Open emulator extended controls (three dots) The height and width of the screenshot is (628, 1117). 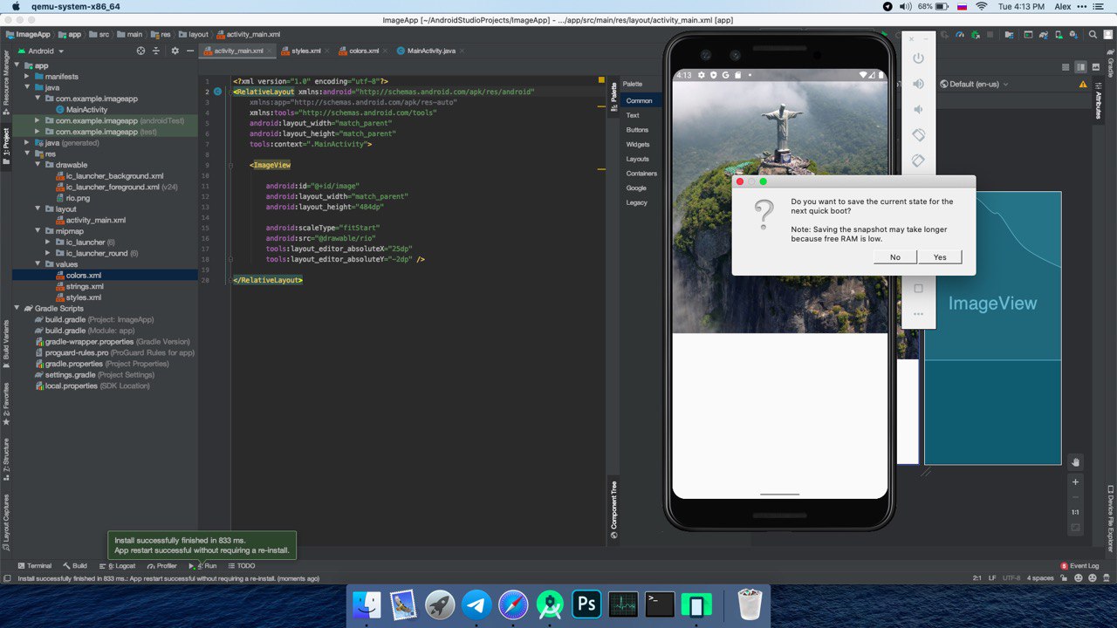pyautogui.click(x=918, y=314)
